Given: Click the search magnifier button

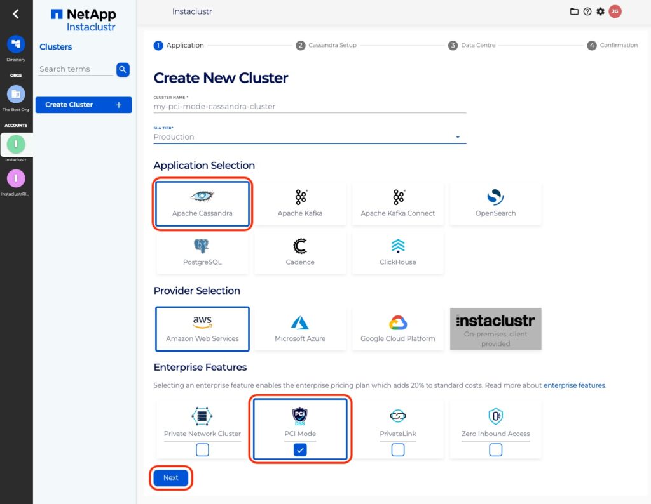Looking at the screenshot, I should 123,69.
